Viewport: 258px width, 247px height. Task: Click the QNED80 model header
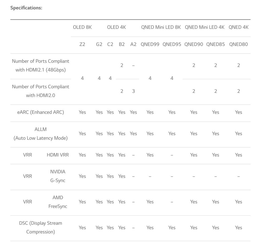pos(239,44)
